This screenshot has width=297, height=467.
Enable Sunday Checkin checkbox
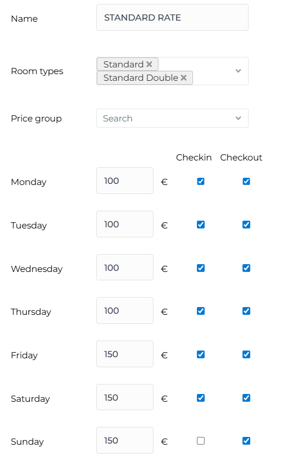pyautogui.click(x=201, y=440)
